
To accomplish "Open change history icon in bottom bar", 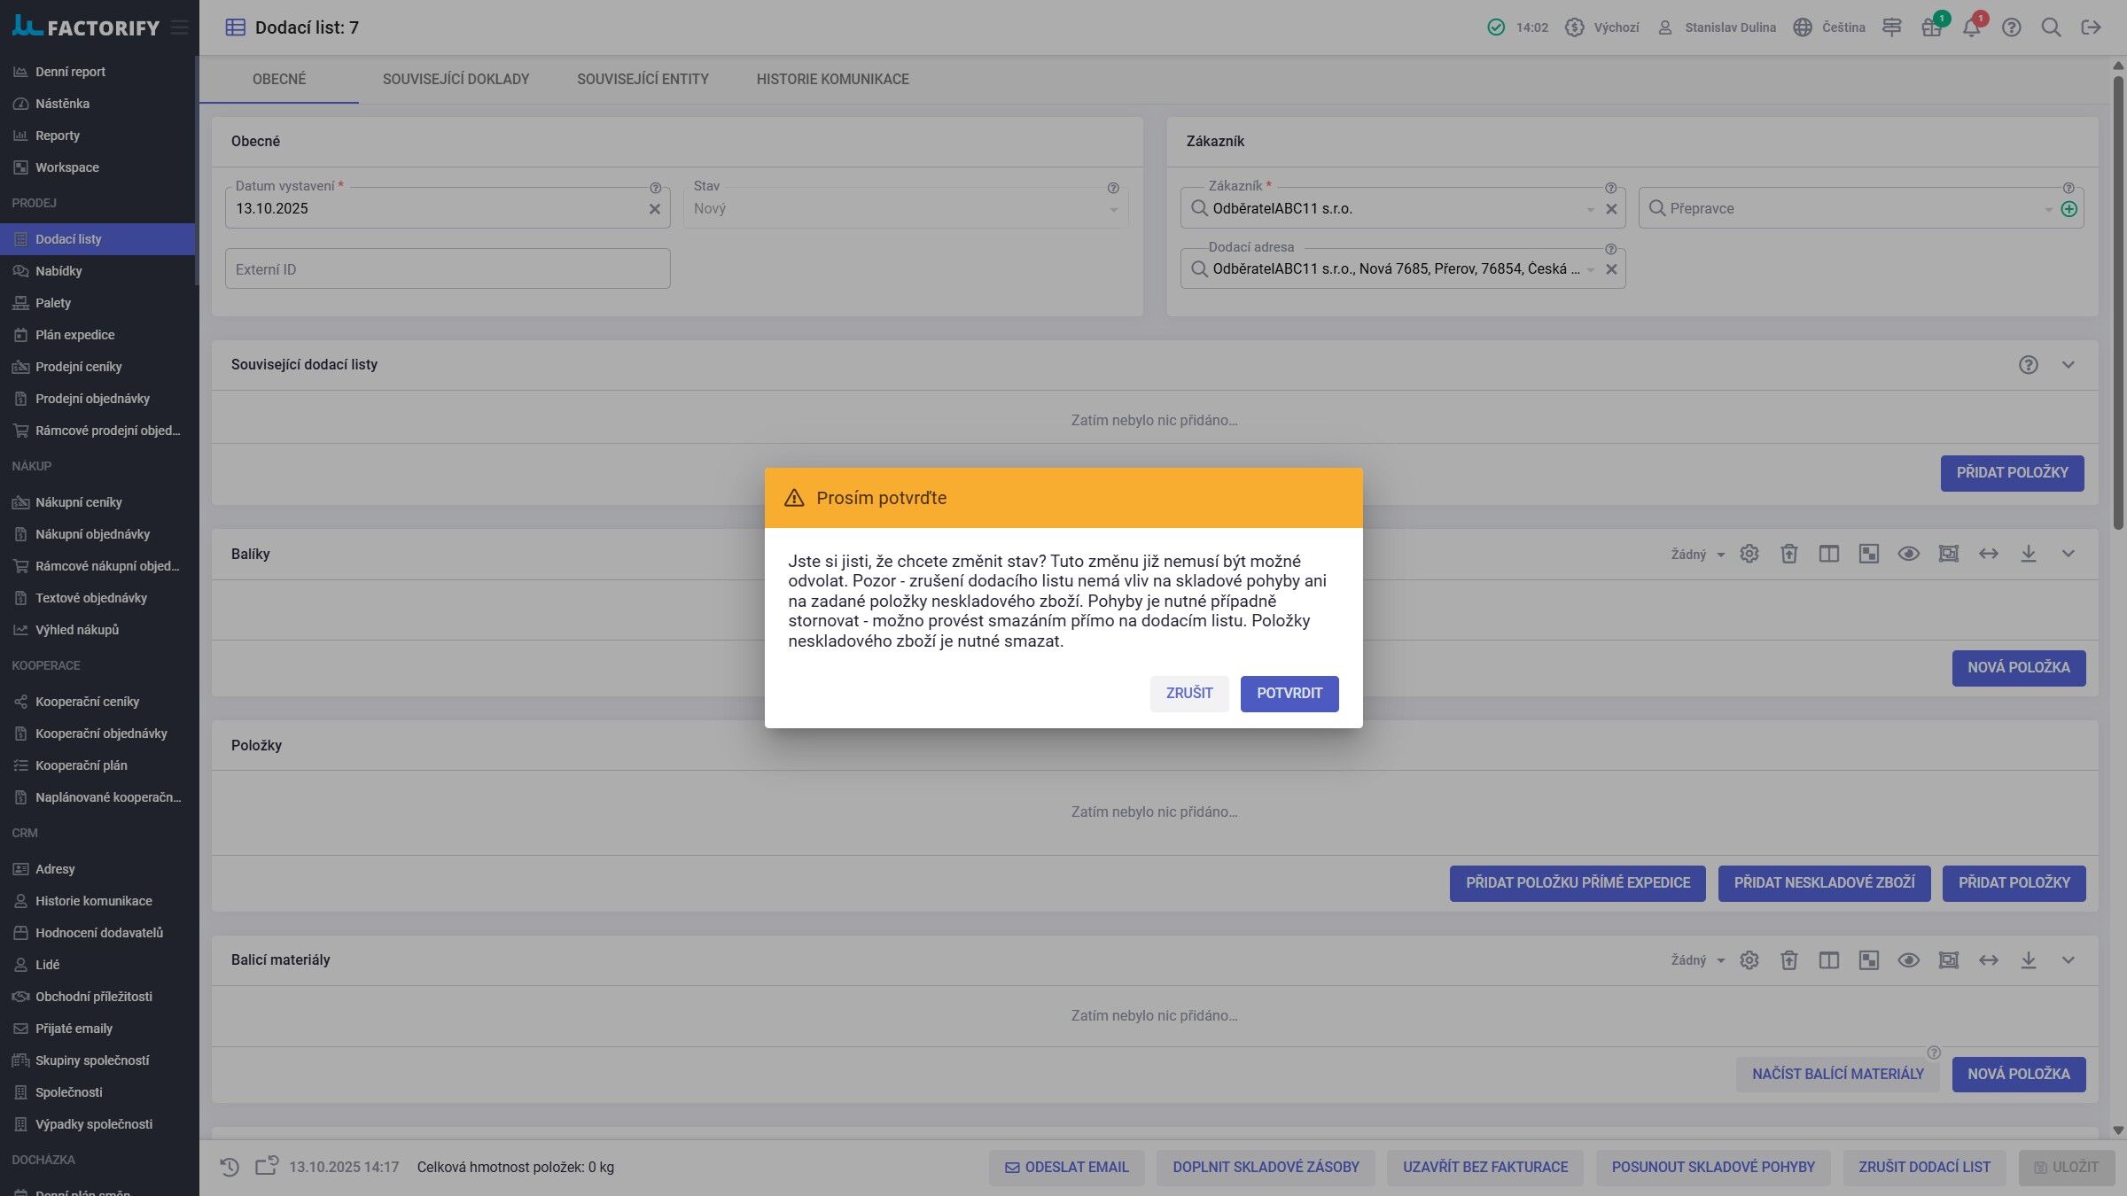I will point(230,1167).
